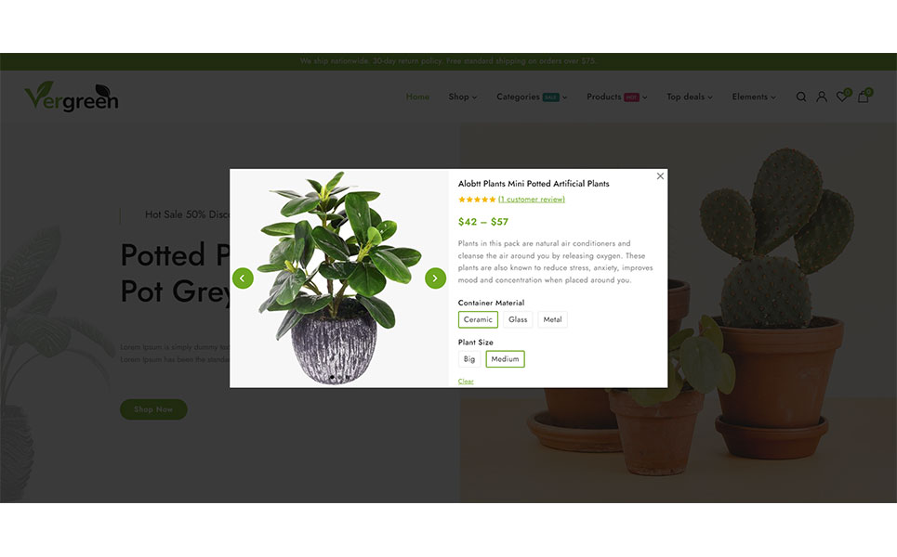Screen dimensions: 897x557
Task: Open the 1 customer review link
Action: pos(532,200)
